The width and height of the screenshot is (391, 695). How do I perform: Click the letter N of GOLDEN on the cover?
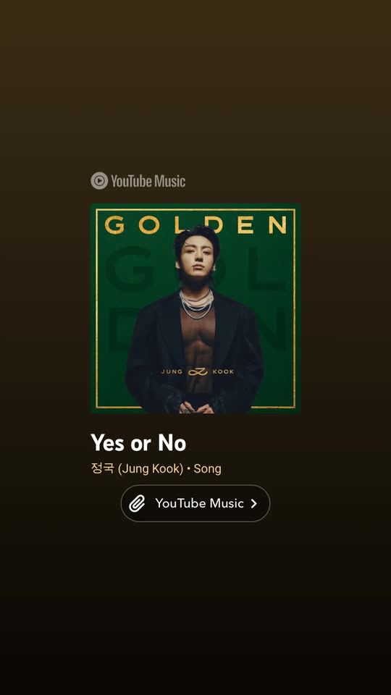(277, 224)
